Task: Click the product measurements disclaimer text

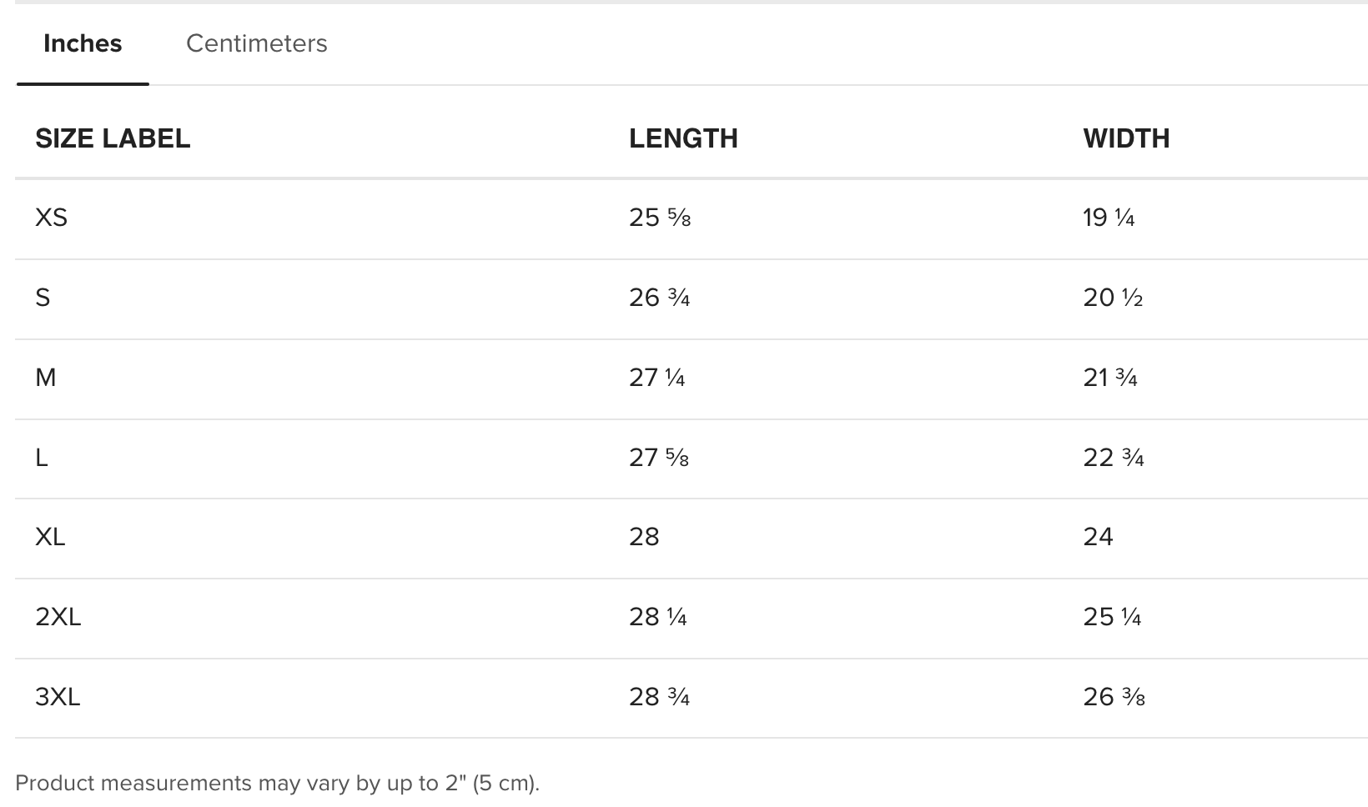Action: click(x=277, y=784)
